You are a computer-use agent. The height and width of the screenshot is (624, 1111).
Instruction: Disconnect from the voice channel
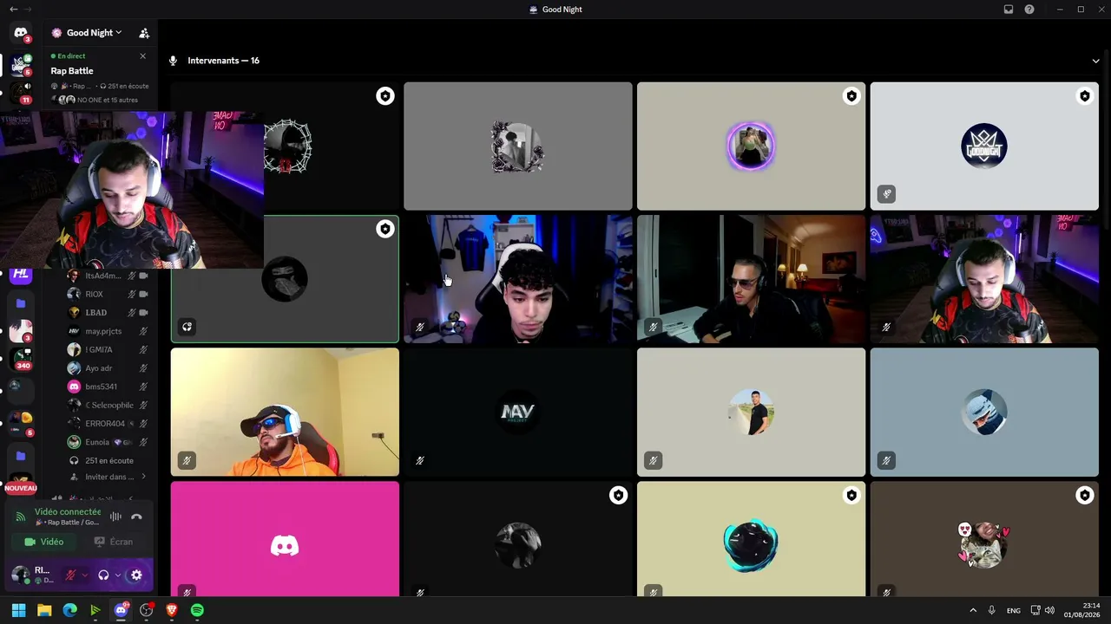point(136,517)
